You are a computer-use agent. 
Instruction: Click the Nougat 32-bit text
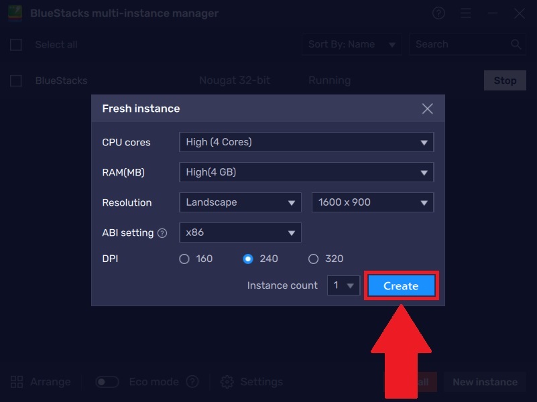[235, 80]
